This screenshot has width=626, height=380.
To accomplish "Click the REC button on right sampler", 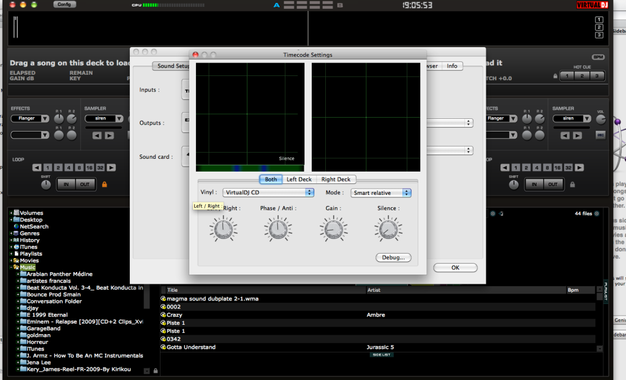I will (600, 135).
